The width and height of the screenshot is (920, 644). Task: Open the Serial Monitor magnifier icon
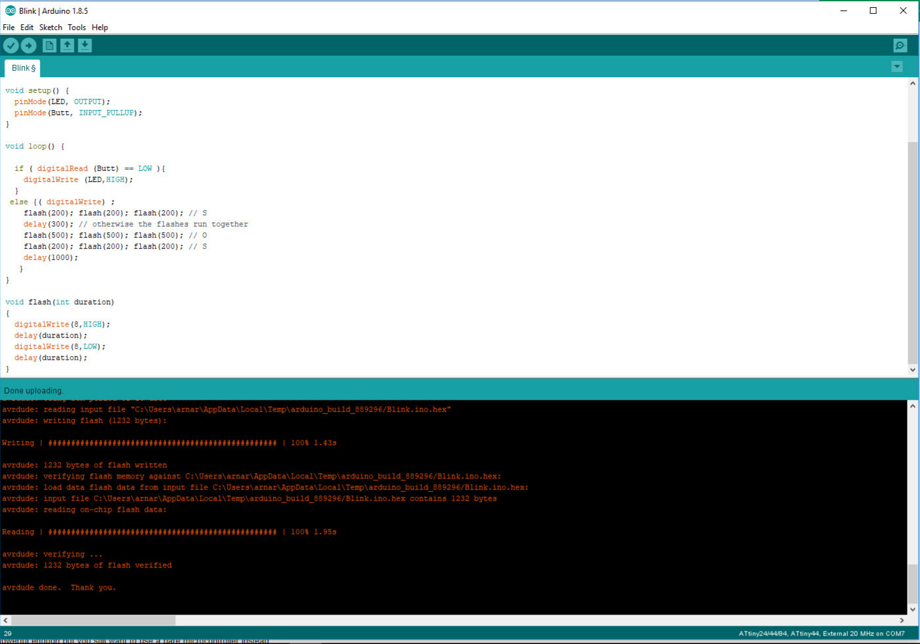[x=900, y=45]
